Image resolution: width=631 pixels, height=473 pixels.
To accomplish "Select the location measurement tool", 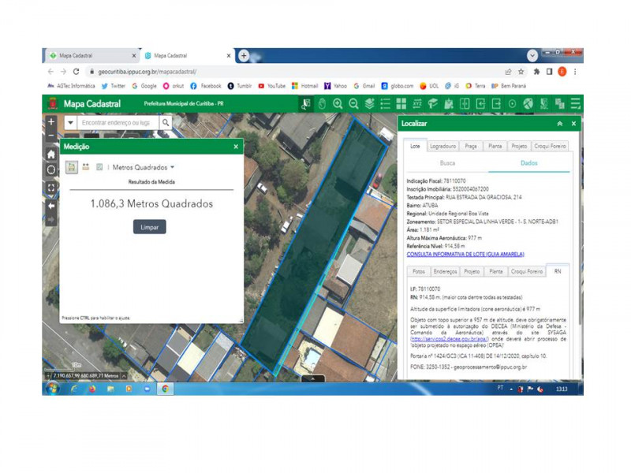I will (x=99, y=167).
